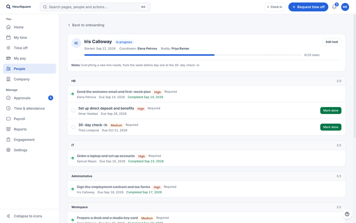Click the Reports chart icon
Screen dimensions: 356x223
click(9, 129)
